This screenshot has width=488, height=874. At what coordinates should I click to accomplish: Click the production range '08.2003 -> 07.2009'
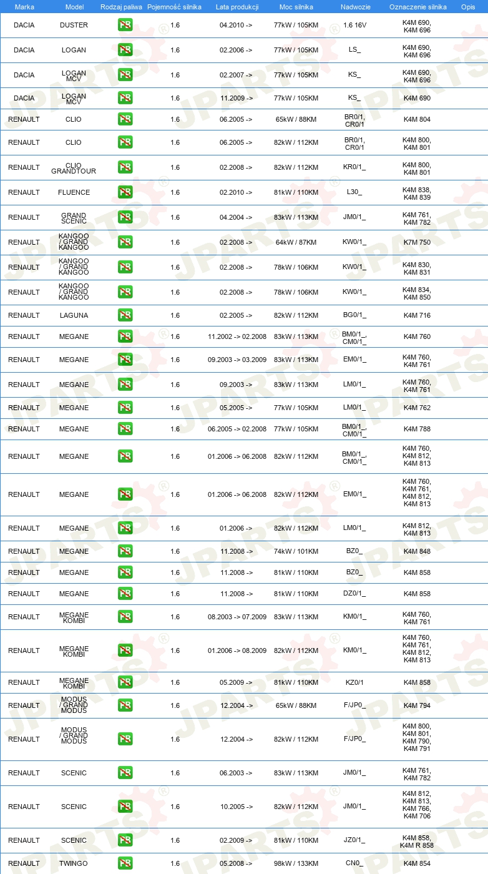click(237, 617)
